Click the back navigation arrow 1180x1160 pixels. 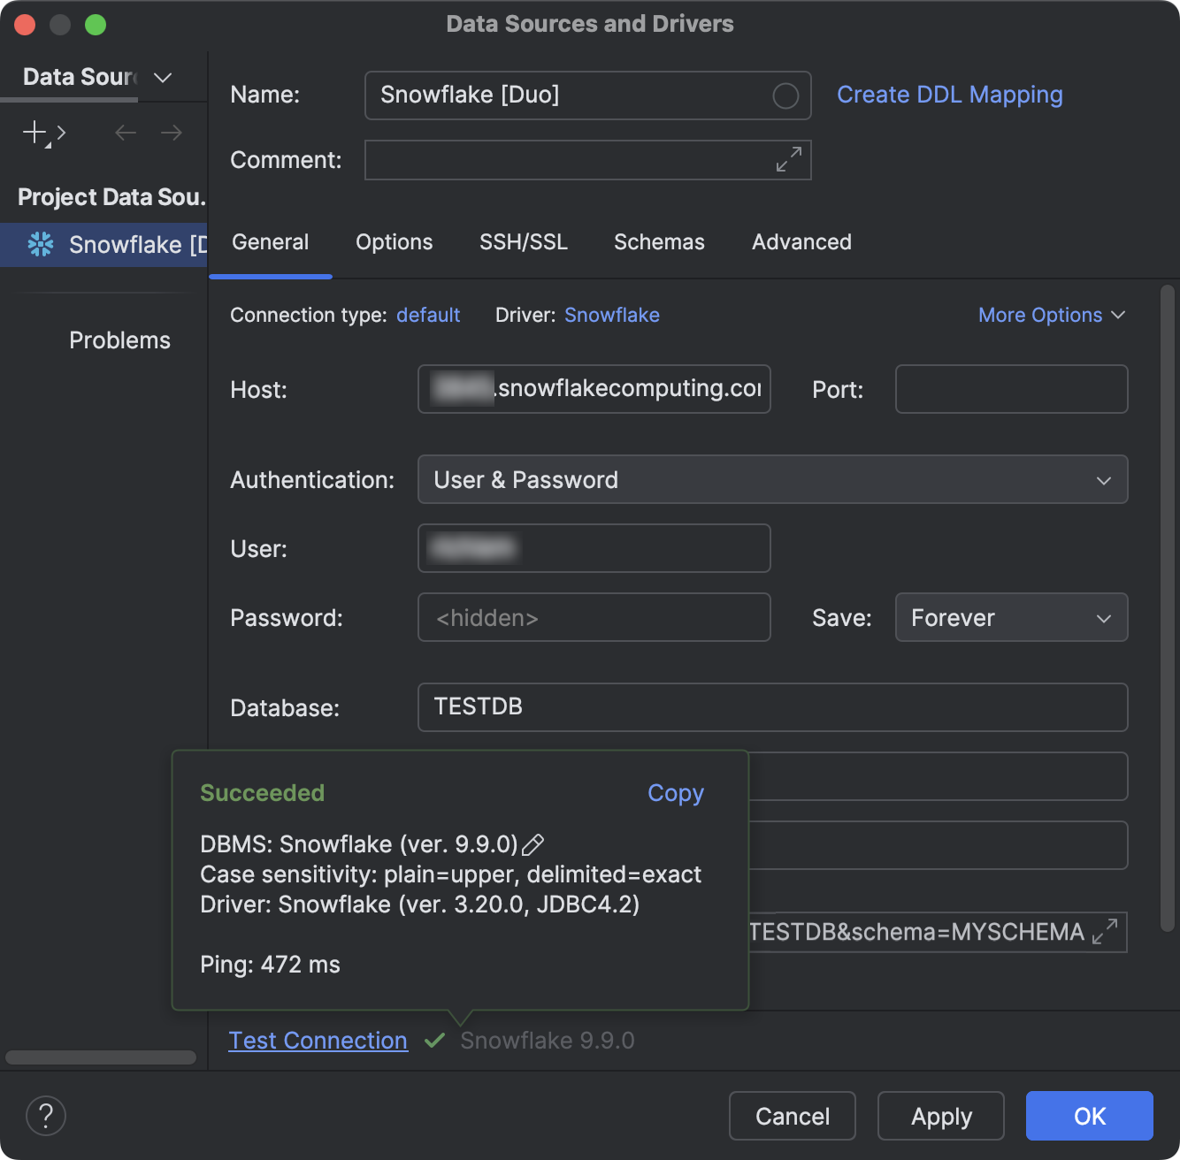(125, 133)
